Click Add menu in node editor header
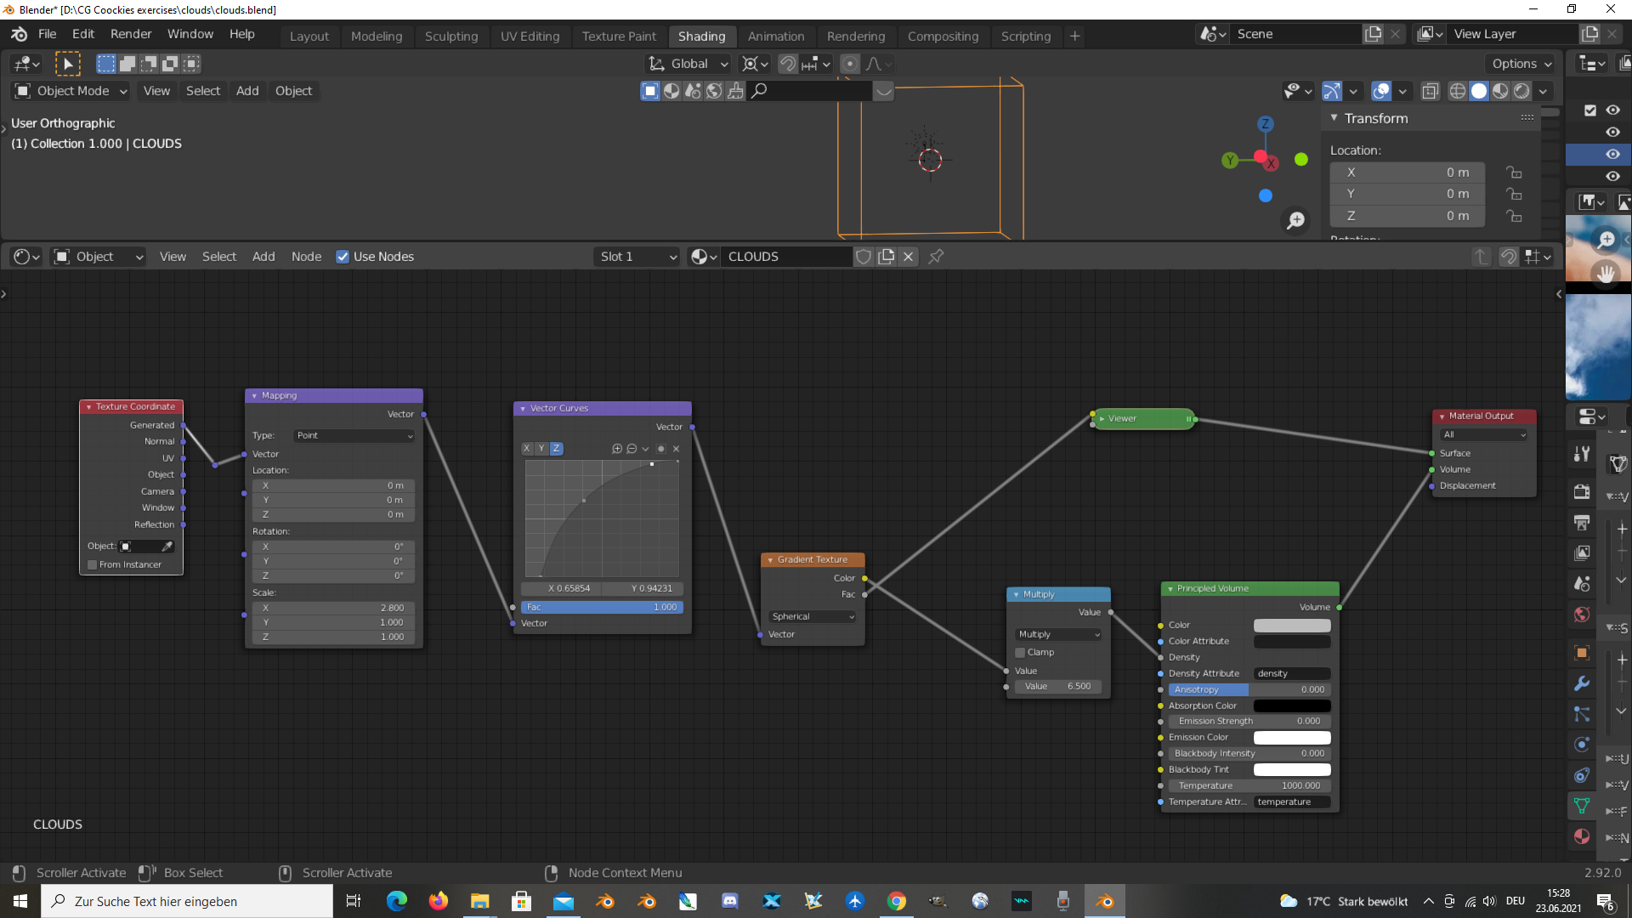Viewport: 1632px width, 918px height. [x=263, y=257]
